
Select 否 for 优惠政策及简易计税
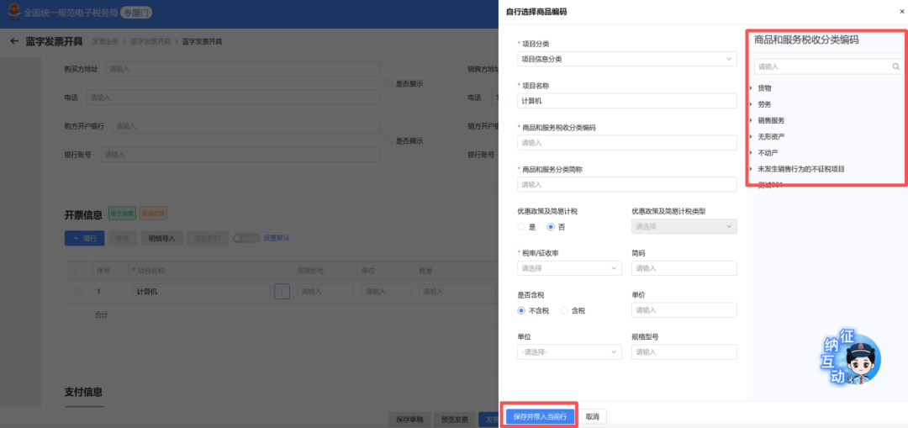coord(552,227)
